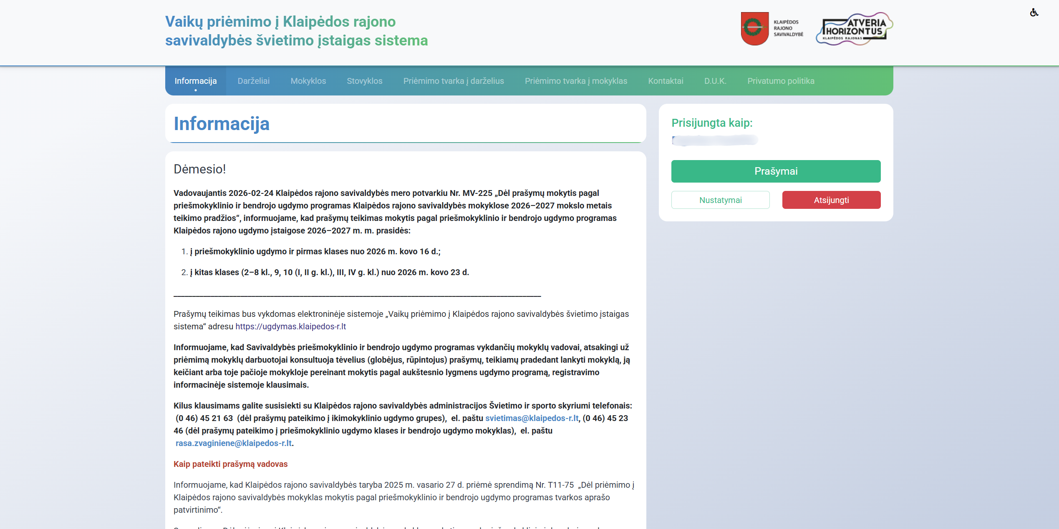Click the Atveria Horizontus logo
Screen dimensions: 1059x529
pos(854,29)
